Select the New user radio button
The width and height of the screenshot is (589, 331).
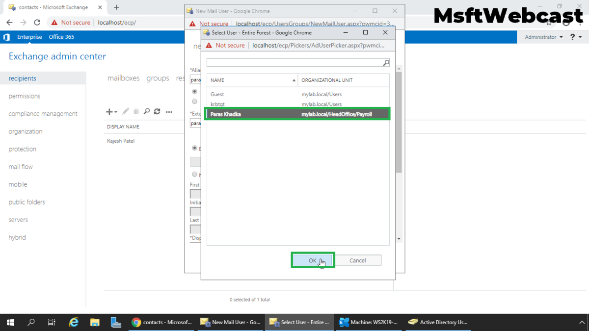pos(194,174)
